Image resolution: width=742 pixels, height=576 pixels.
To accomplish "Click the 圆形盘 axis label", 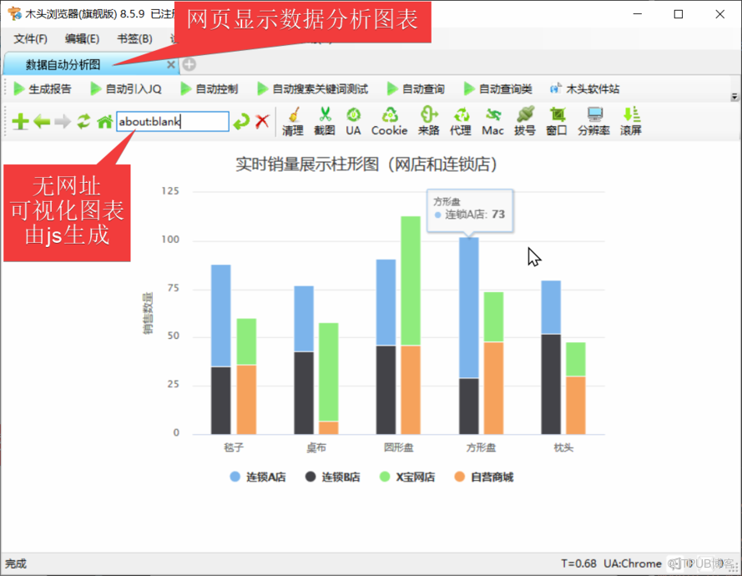I will click(x=398, y=447).
